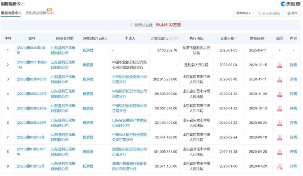Image resolution: width=303 pixels, height=176 pixels.
Task: View PDF for case 鲁05执220号
Action: pyautogui.click(x=279, y=108)
